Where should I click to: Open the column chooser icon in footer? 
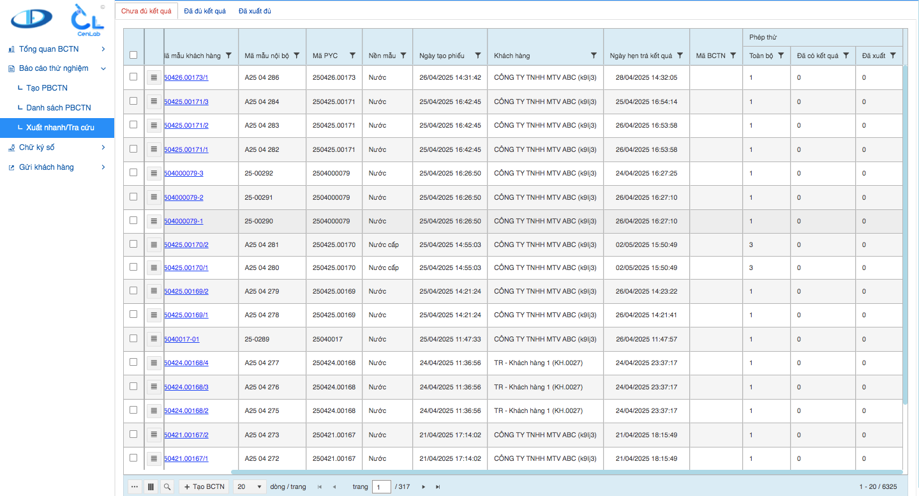(x=151, y=486)
